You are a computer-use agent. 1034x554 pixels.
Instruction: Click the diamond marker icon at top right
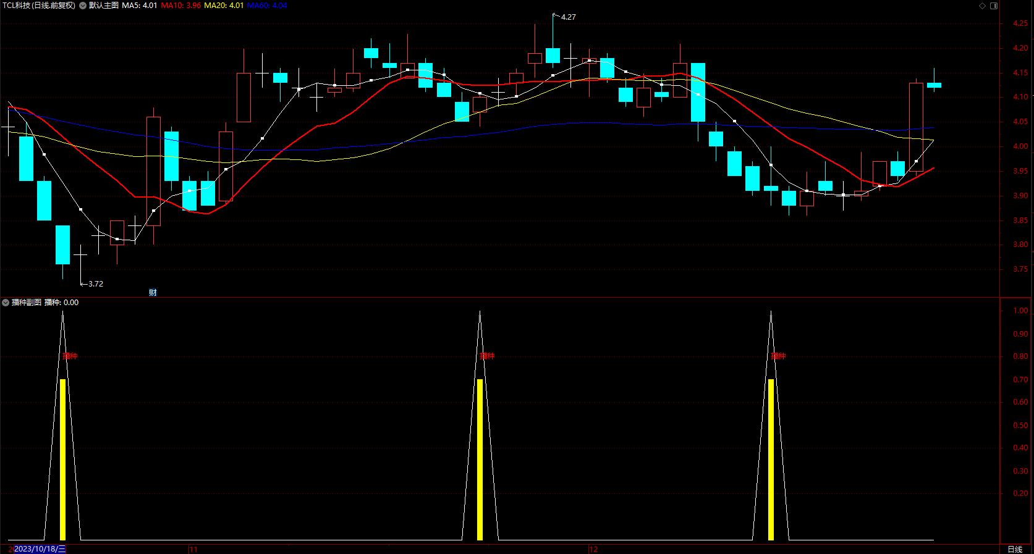point(983,6)
